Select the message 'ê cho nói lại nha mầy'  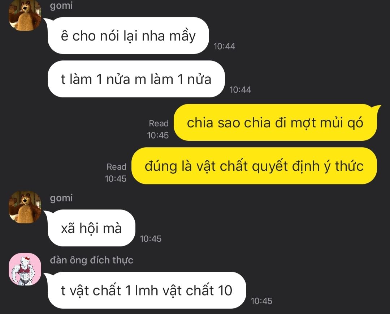pos(128,35)
